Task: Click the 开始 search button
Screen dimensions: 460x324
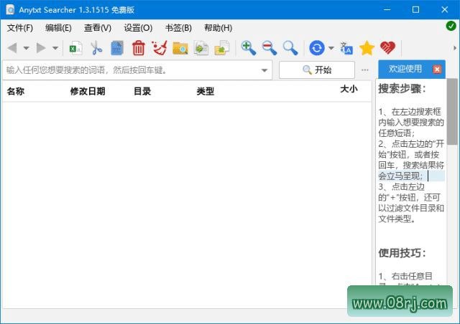Action: click(x=317, y=70)
